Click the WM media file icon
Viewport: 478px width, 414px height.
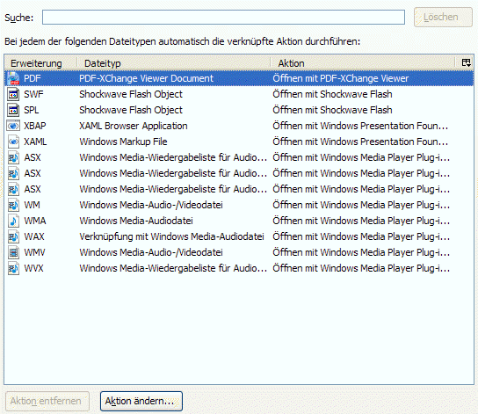13,205
